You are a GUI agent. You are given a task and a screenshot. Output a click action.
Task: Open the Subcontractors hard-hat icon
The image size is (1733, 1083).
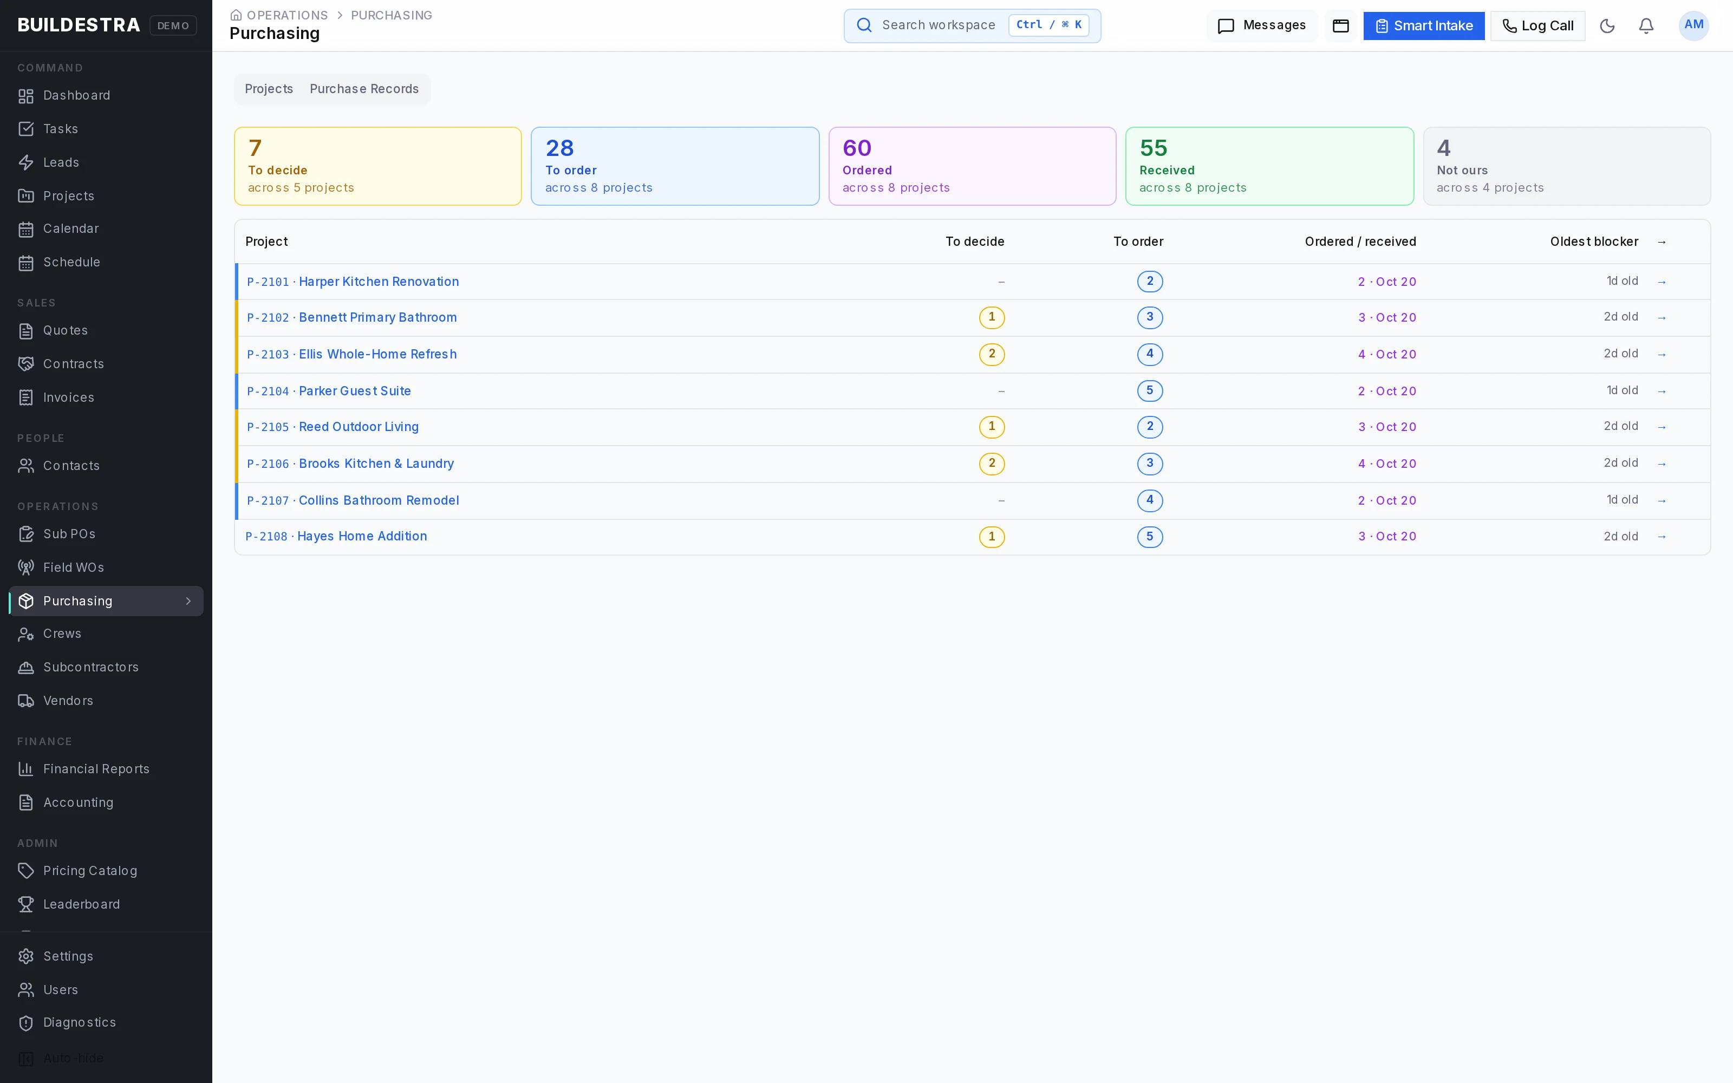click(x=26, y=667)
